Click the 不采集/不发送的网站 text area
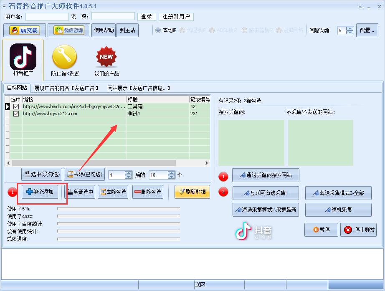The height and width of the screenshot is (291, 385). tap(320, 143)
